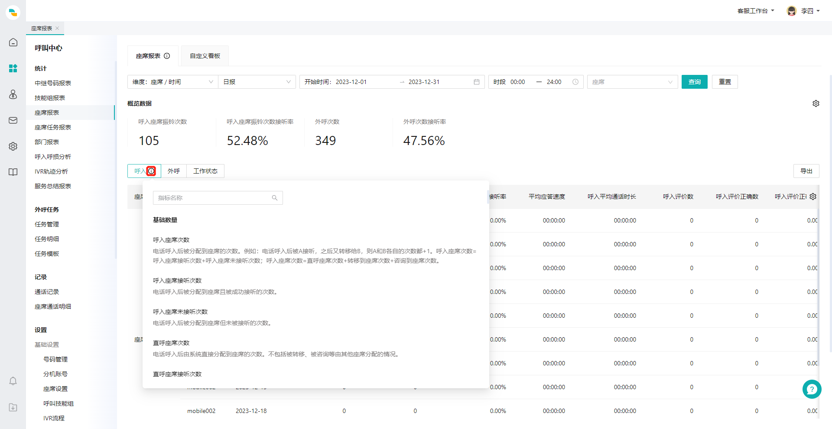This screenshot has height=429, width=832.
Task: Open 服务总结报表 in sidebar
Action: click(x=53, y=186)
